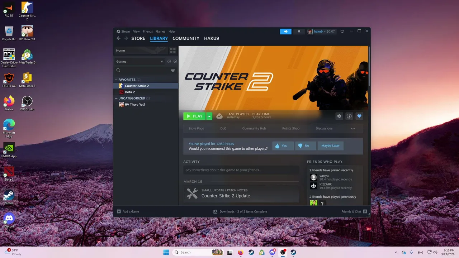This screenshot has height=258, width=459.
Task: Open Firefox from the taskbar
Action: click(240, 252)
